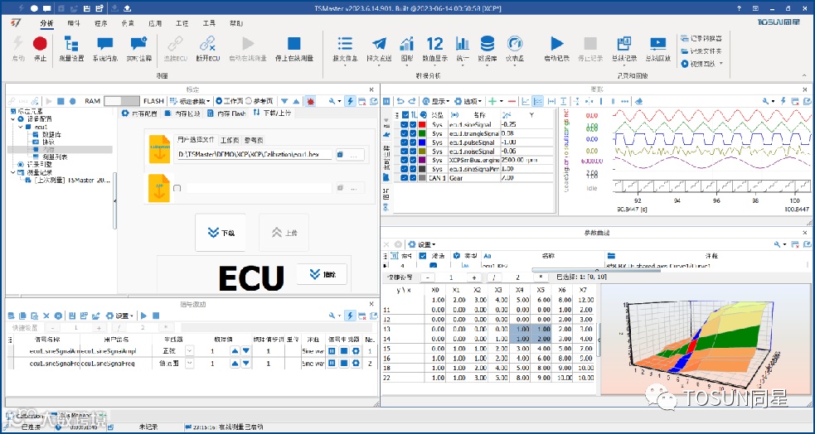Uncheck first checkbox of ecu1.sineSignal row
Image resolution: width=815 pixels, height=434 pixels.
coord(405,124)
